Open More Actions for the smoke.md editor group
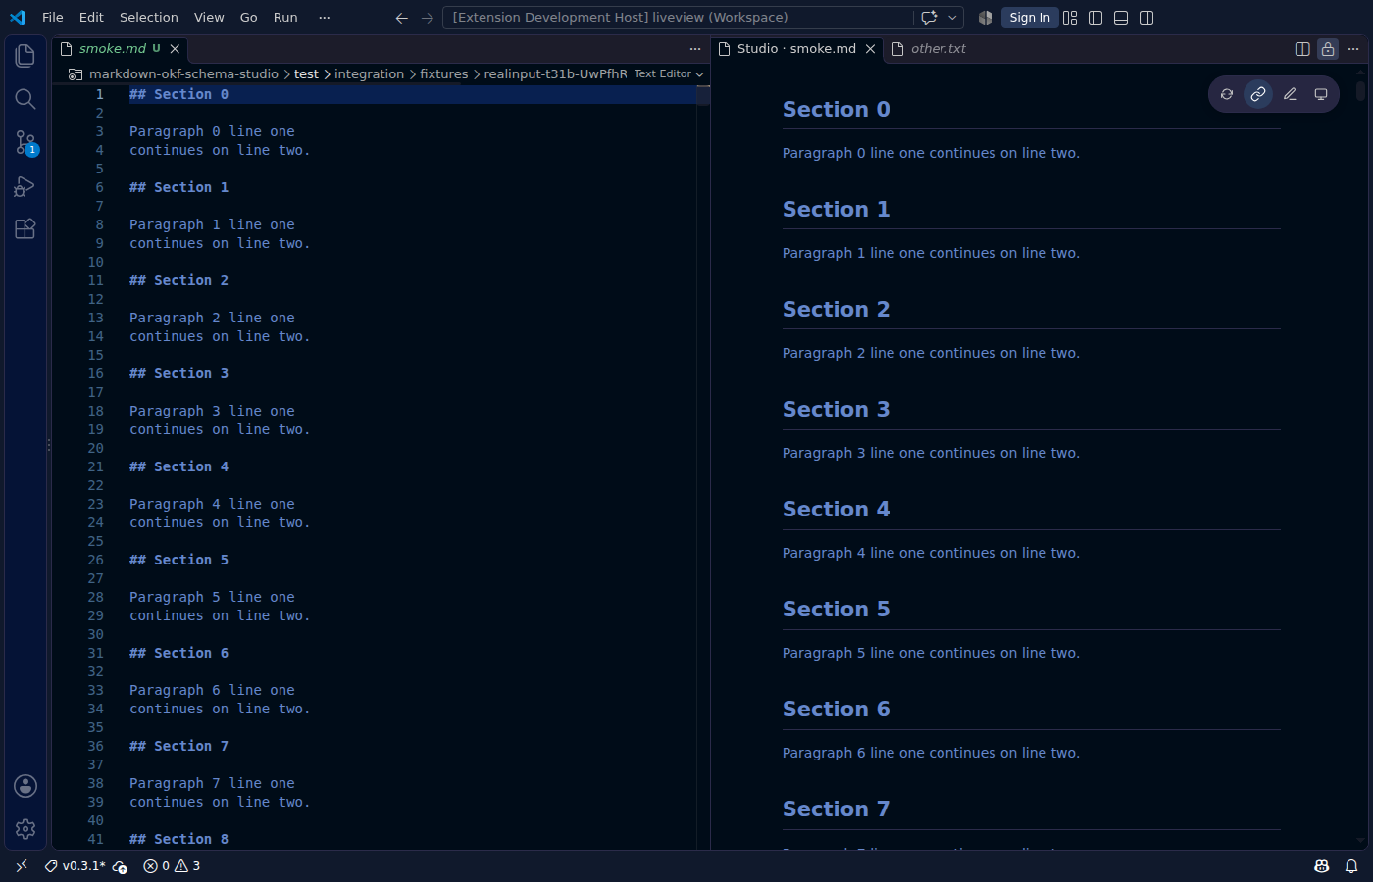 tap(695, 49)
